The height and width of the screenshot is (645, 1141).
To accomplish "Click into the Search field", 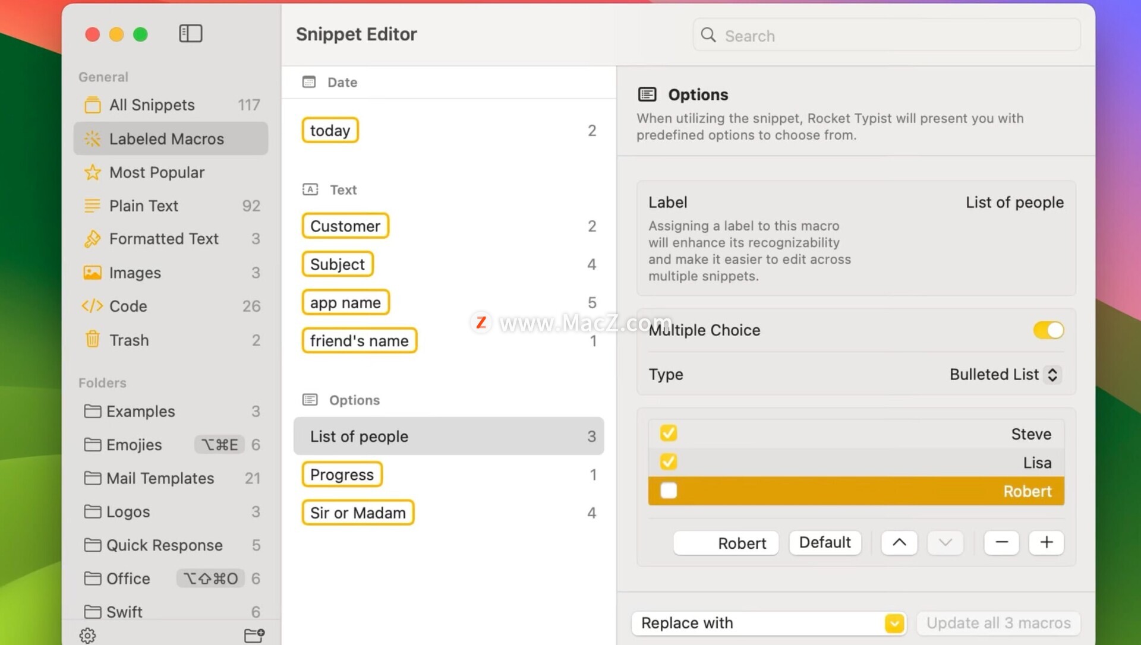I will 886,35.
